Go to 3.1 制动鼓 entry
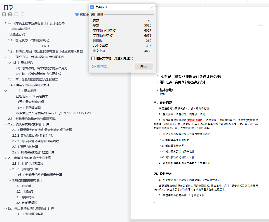The width and height of the screenshot is (269, 222). click(x=24, y=186)
